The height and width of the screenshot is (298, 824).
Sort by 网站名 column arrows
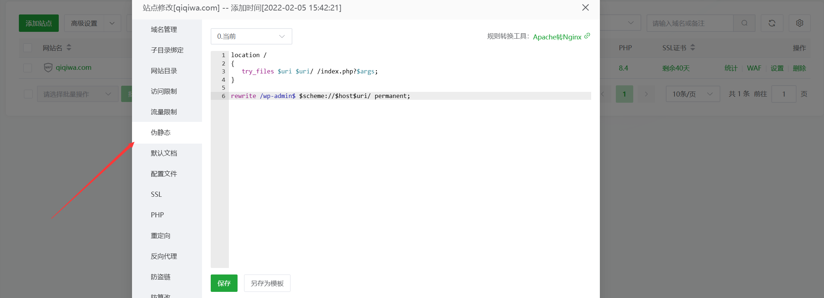coord(69,47)
